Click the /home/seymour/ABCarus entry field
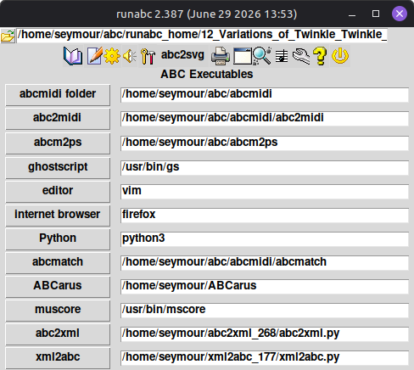Image resolution: width=414 pixels, height=370 pixels. [265, 287]
